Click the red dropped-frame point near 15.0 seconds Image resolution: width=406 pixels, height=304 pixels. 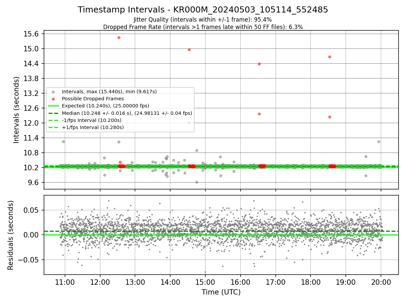[189, 50]
